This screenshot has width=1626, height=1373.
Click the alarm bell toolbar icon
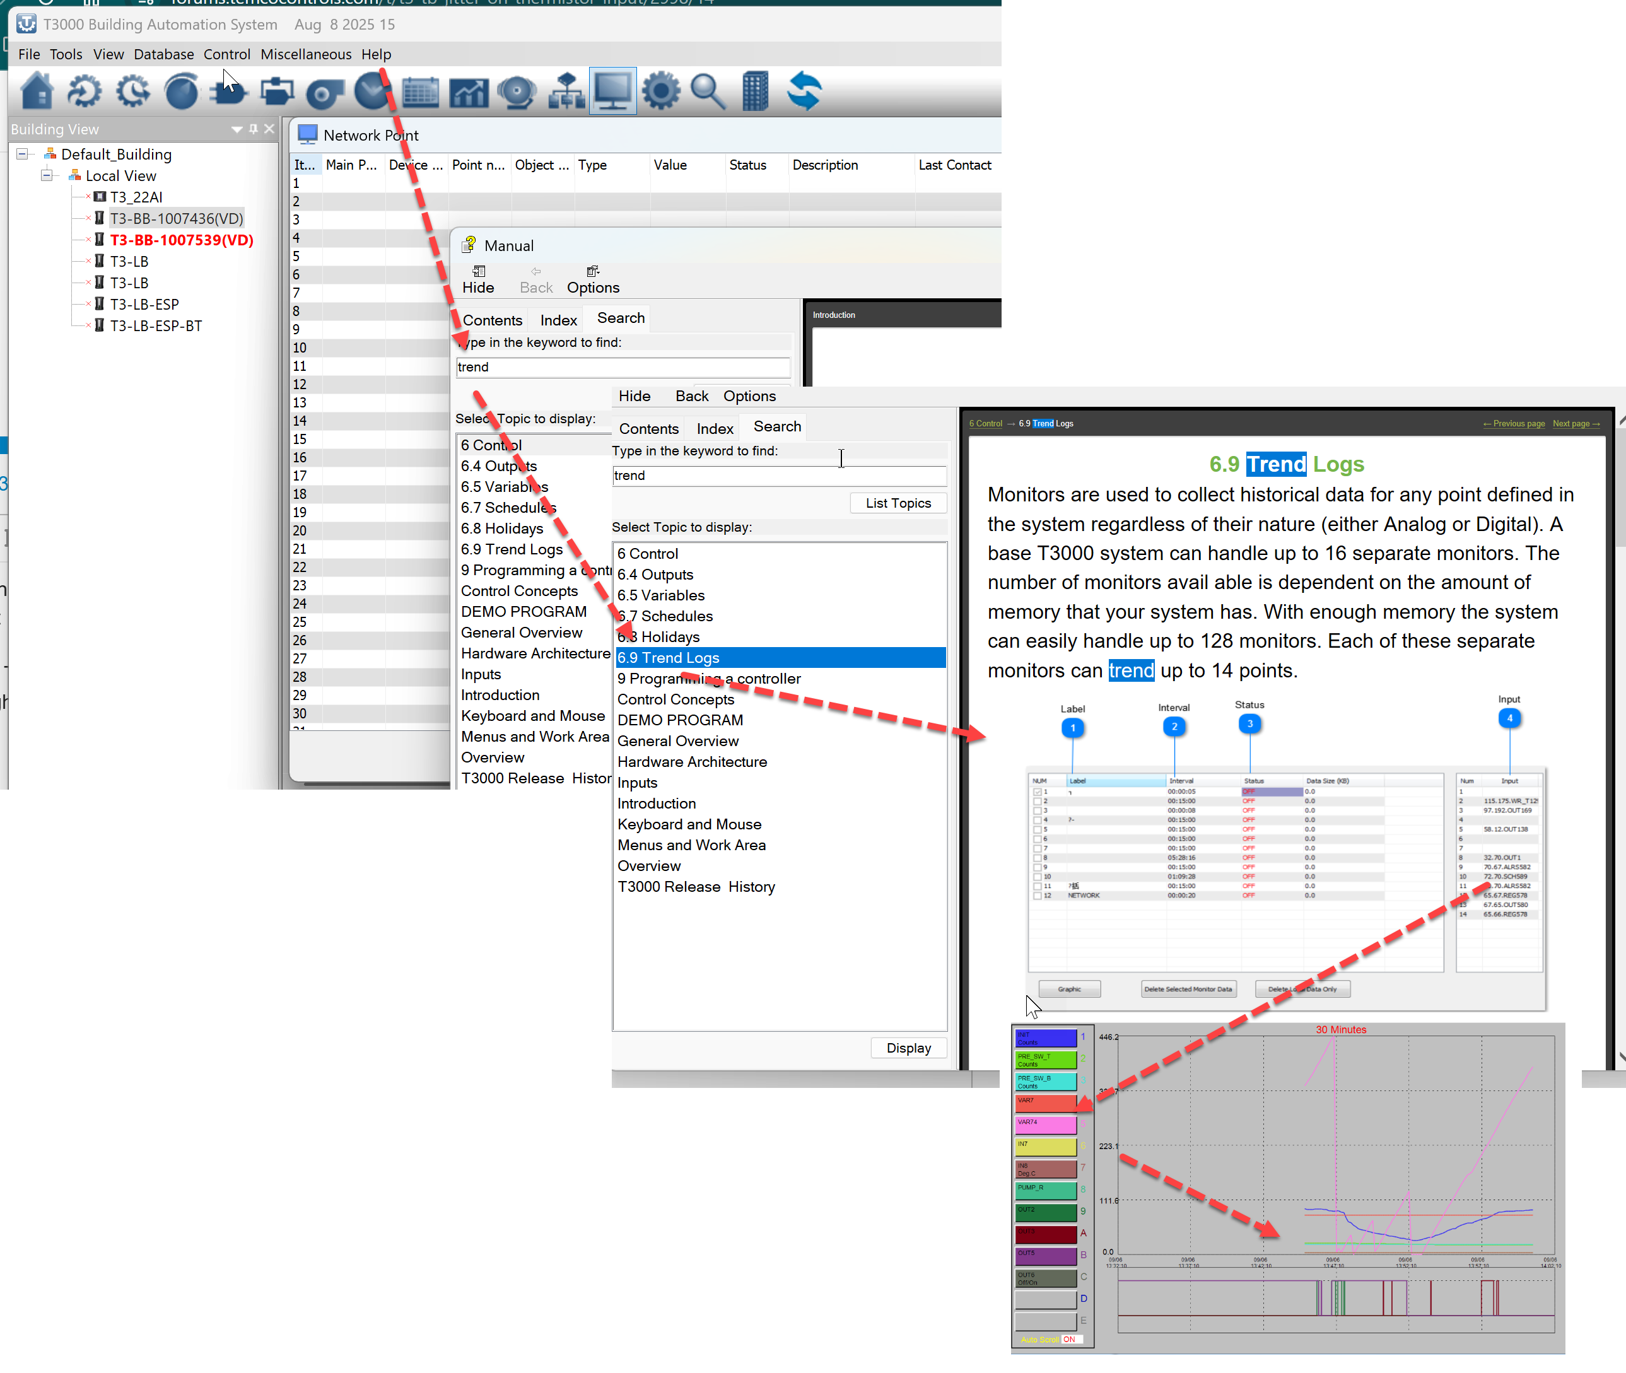(517, 92)
